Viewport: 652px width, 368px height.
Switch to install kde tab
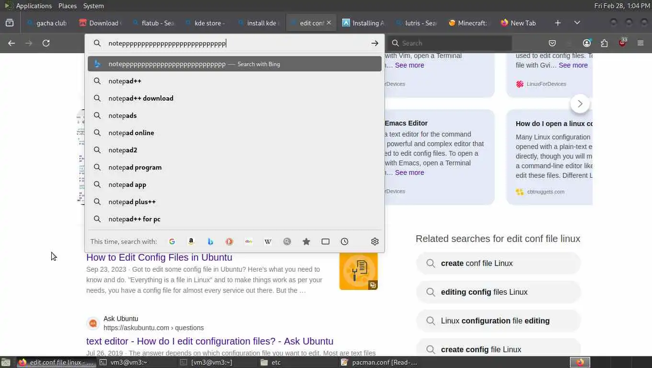coord(258,23)
